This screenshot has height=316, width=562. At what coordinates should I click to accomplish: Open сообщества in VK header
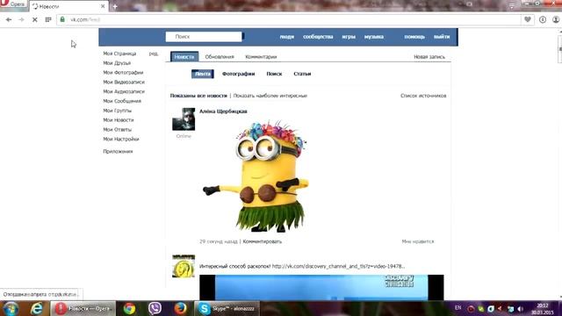coord(318,37)
